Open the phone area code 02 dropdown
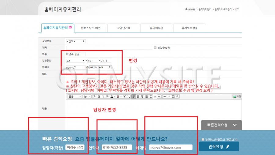 (x=75, y=61)
